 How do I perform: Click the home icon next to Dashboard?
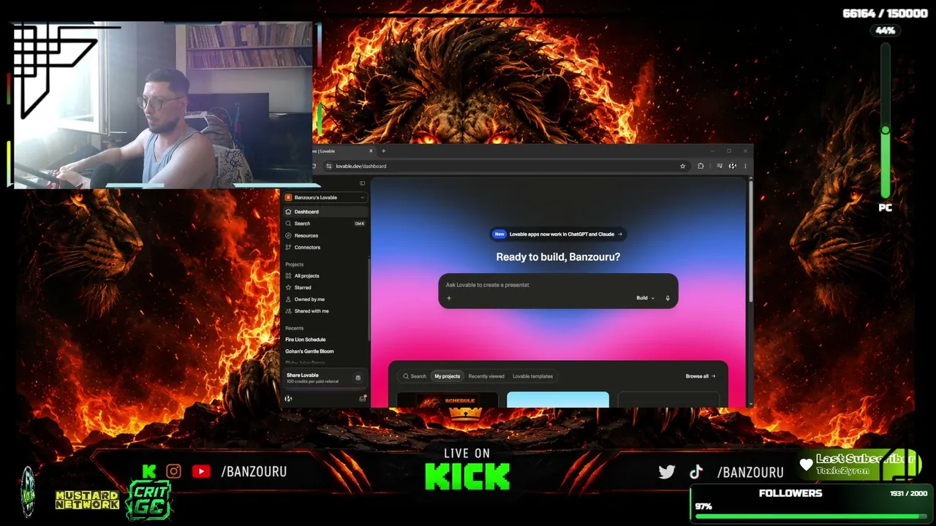click(x=288, y=212)
